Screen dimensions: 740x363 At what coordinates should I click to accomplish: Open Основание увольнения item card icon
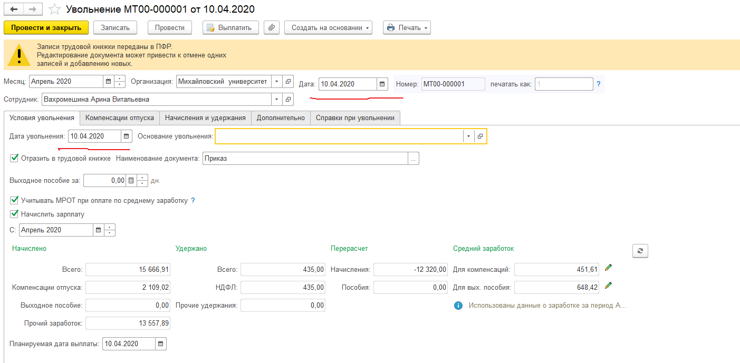(x=480, y=136)
